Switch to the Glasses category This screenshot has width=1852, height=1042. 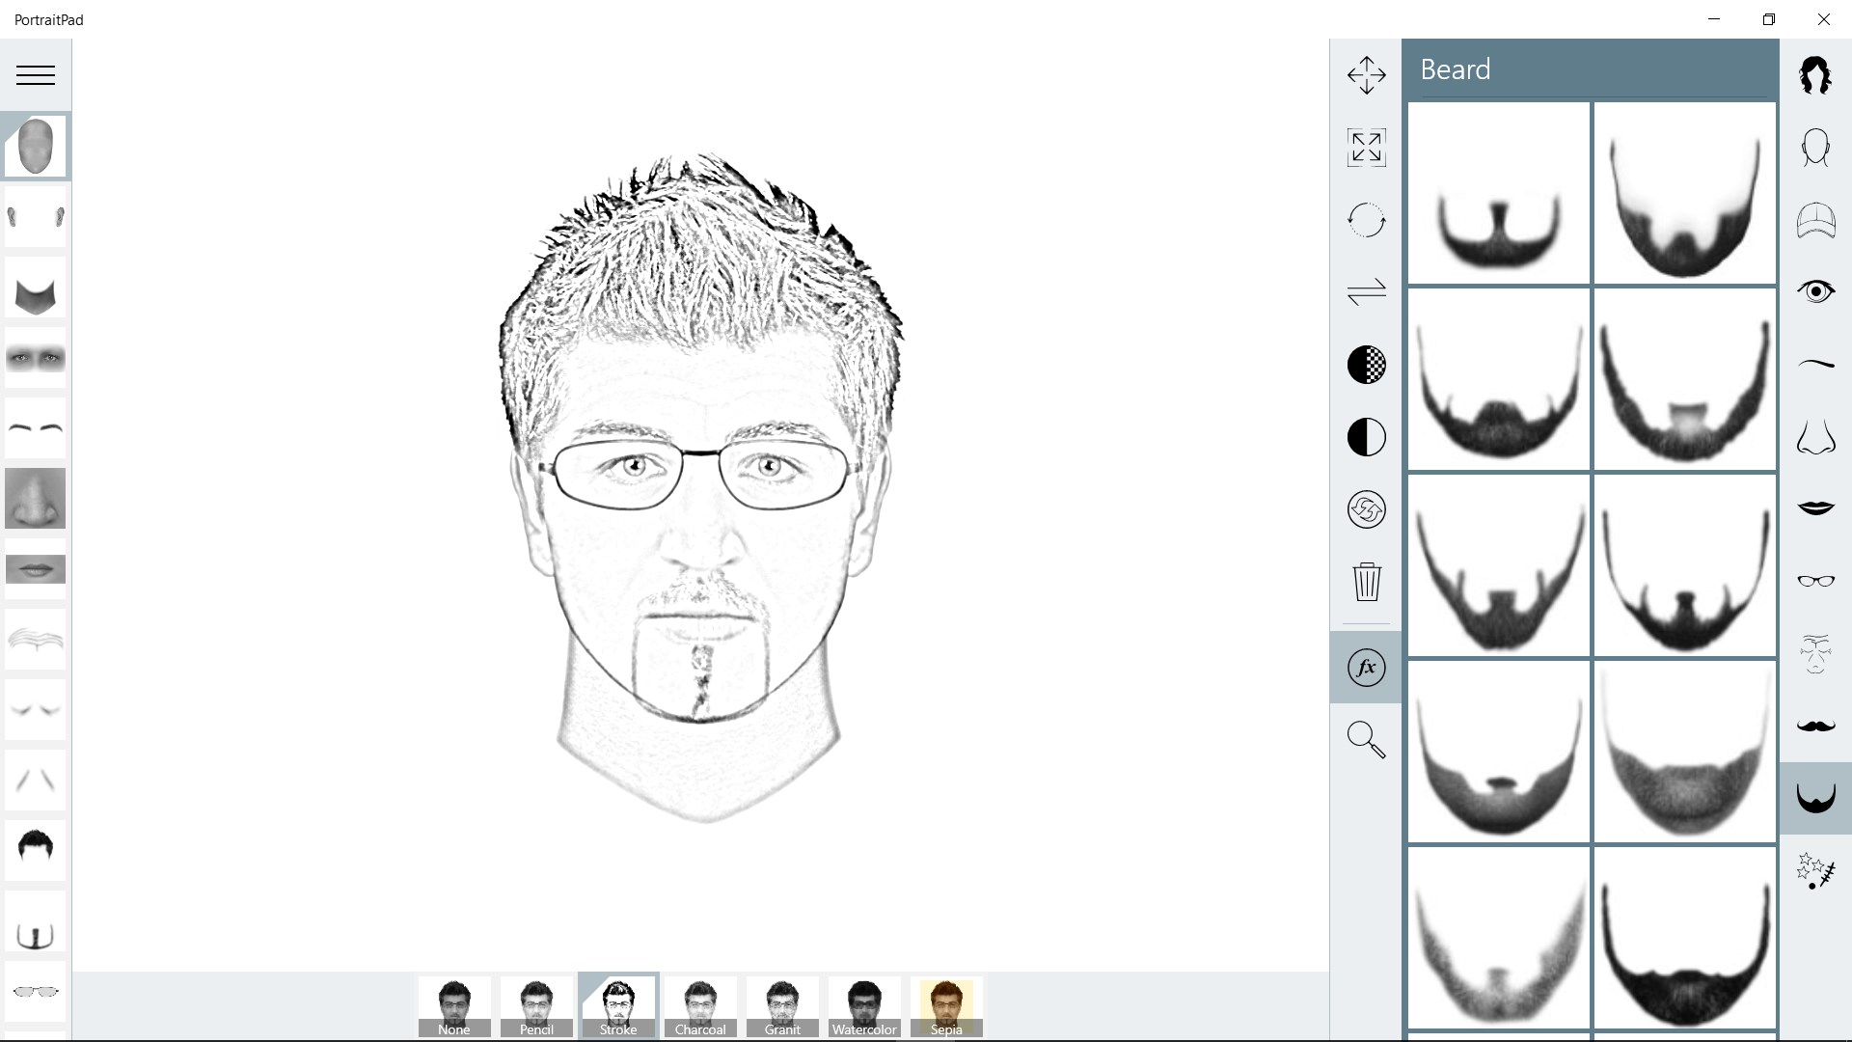click(1815, 581)
